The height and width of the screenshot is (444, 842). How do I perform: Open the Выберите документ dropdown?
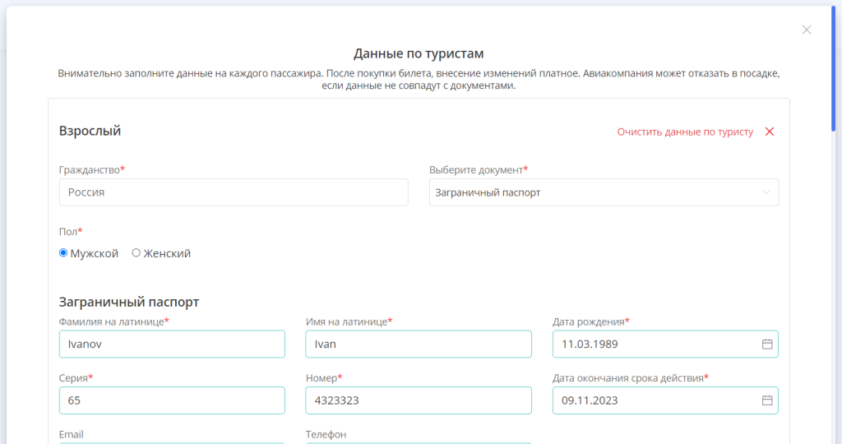coord(604,192)
